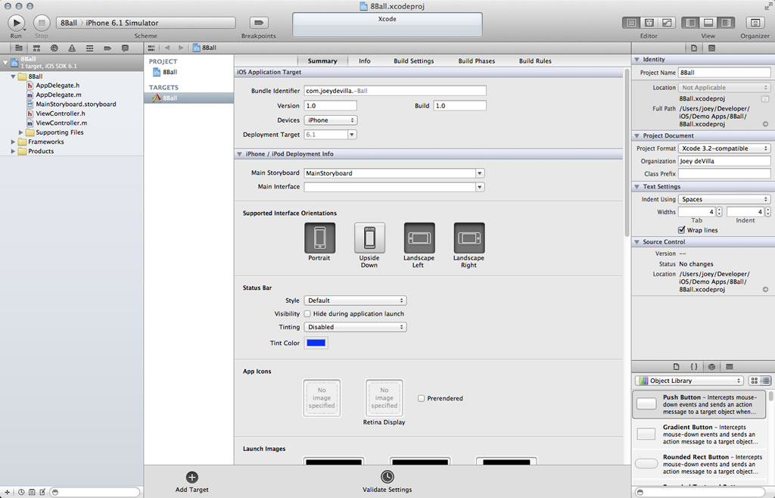Open Main Interface combo box arrow
Image resolution: width=775 pixels, height=498 pixels.
click(x=479, y=187)
